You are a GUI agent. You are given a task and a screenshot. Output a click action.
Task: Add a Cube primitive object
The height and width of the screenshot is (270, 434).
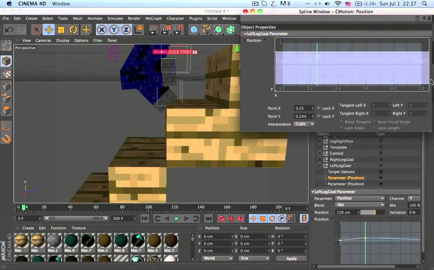click(194, 30)
